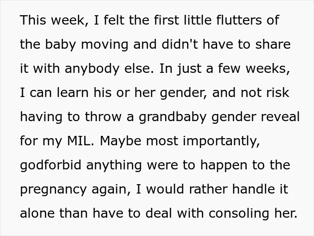The width and height of the screenshot is (314, 236).
Task: Select the word "anybody" in the paragraph
Action: pyautogui.click(x=92, y=69)
